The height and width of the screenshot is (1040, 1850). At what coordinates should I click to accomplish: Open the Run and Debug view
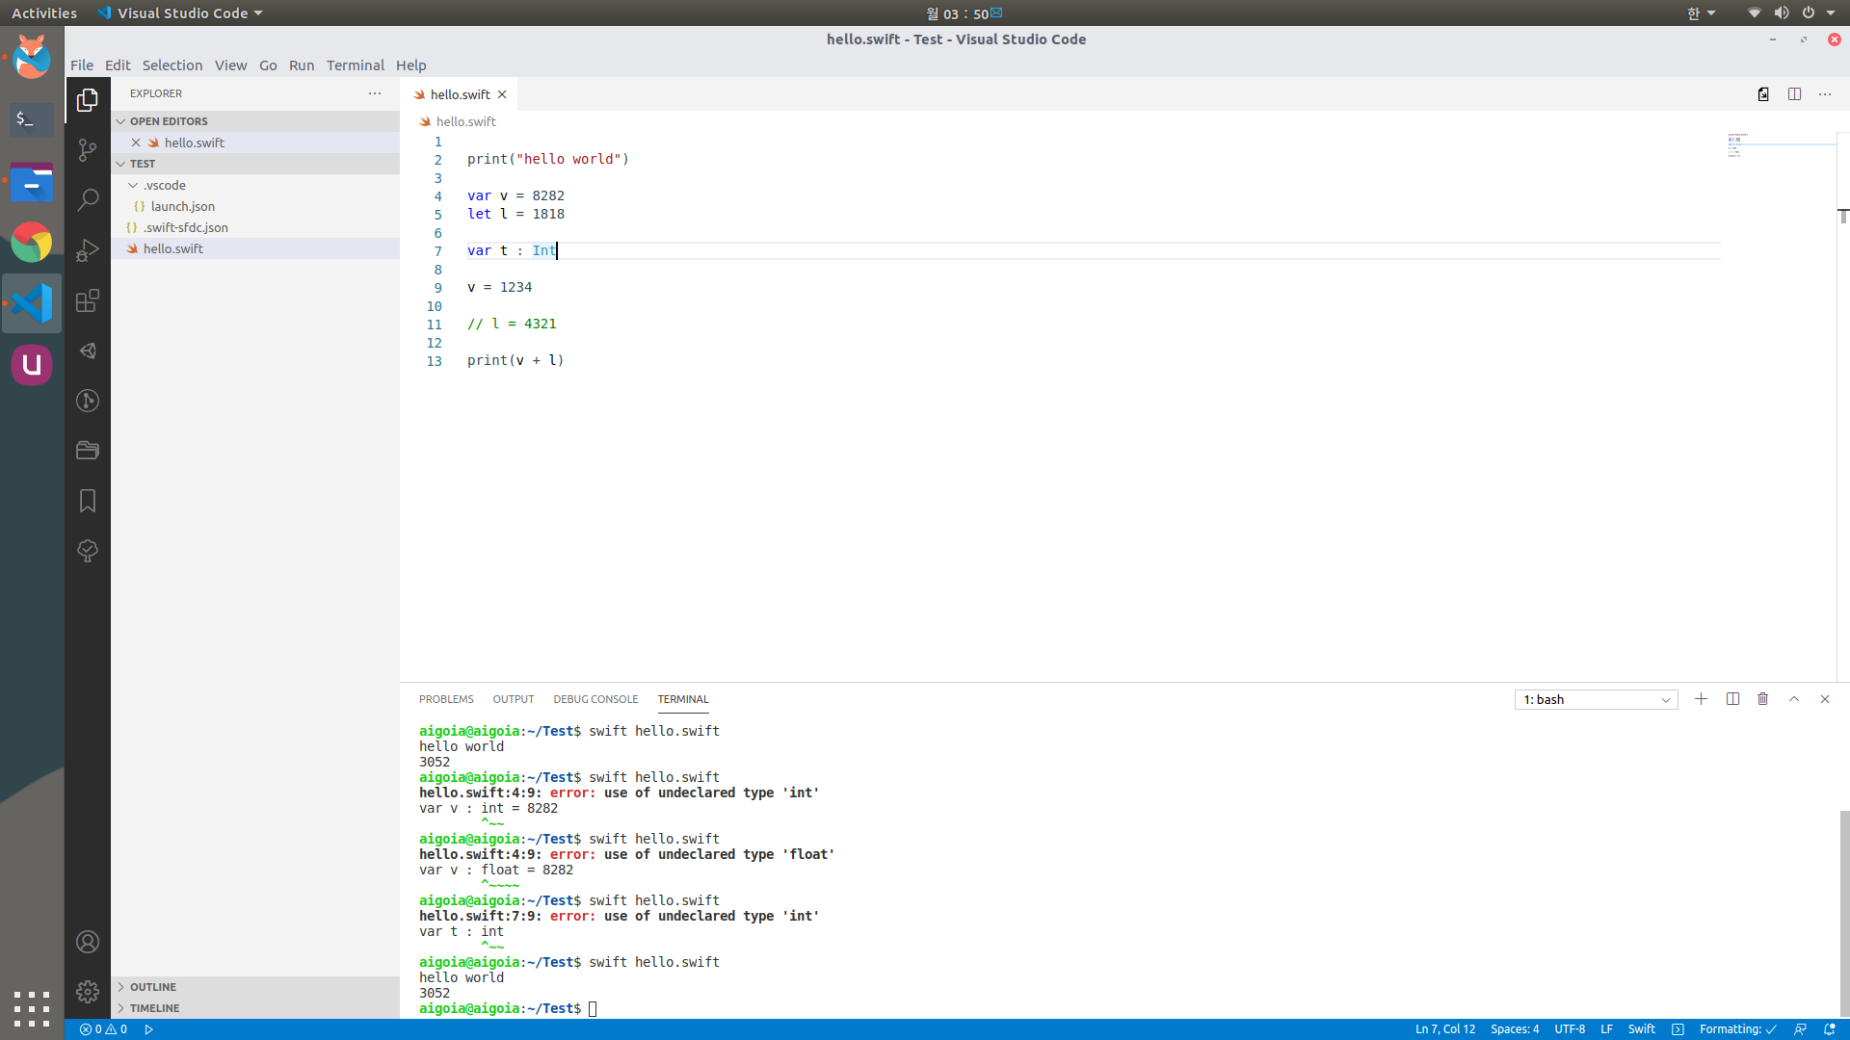pyautogui.click(x=88, y=250)
